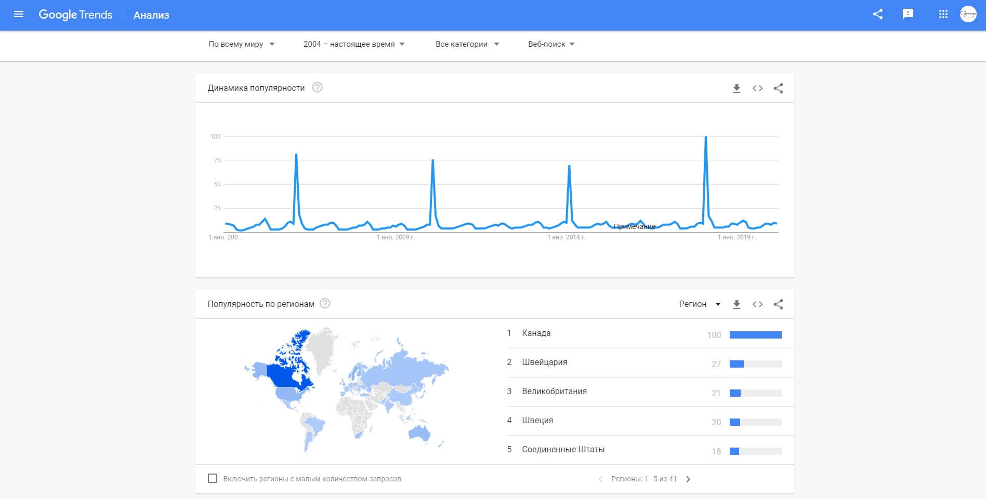Share the regions popularity widget
The image size is (986, 499).
(778, 304)
